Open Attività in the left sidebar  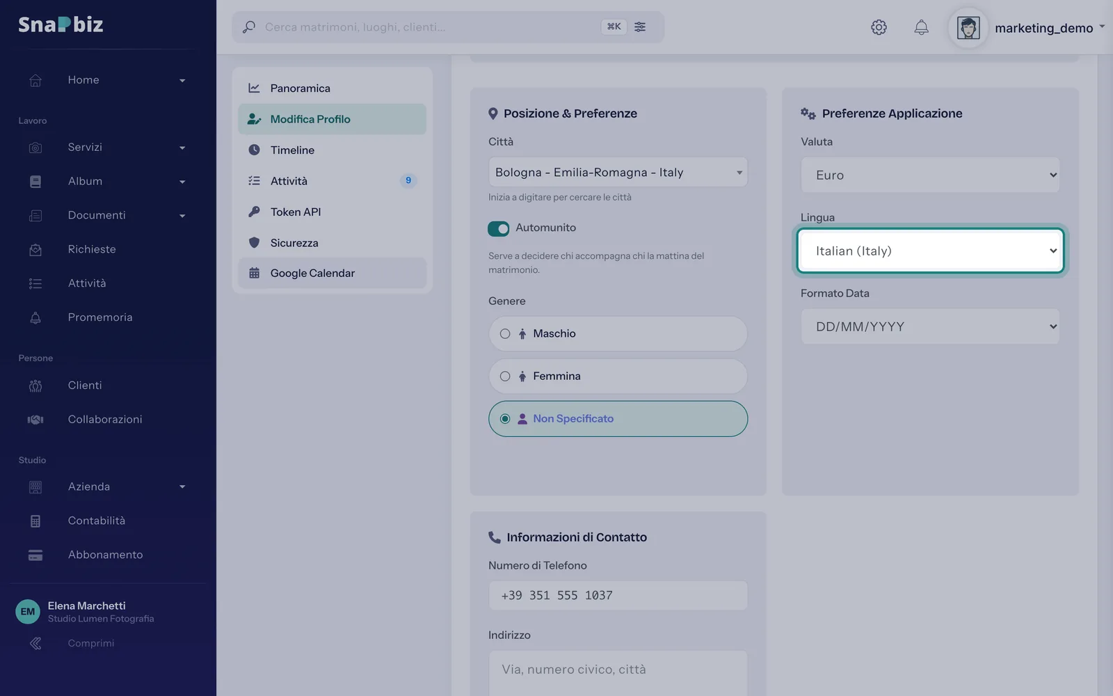(x=87, y=283)
